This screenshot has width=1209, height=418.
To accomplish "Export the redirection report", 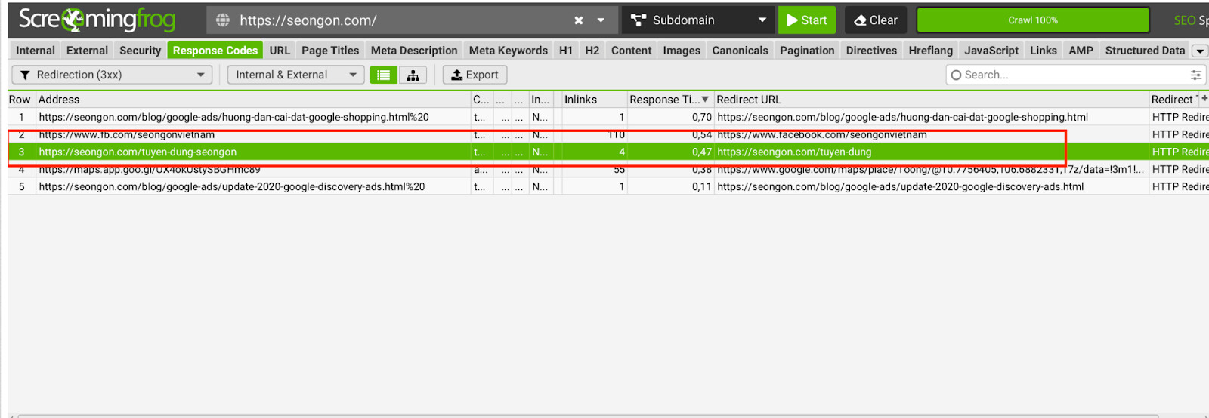I will tap(475, 75).
